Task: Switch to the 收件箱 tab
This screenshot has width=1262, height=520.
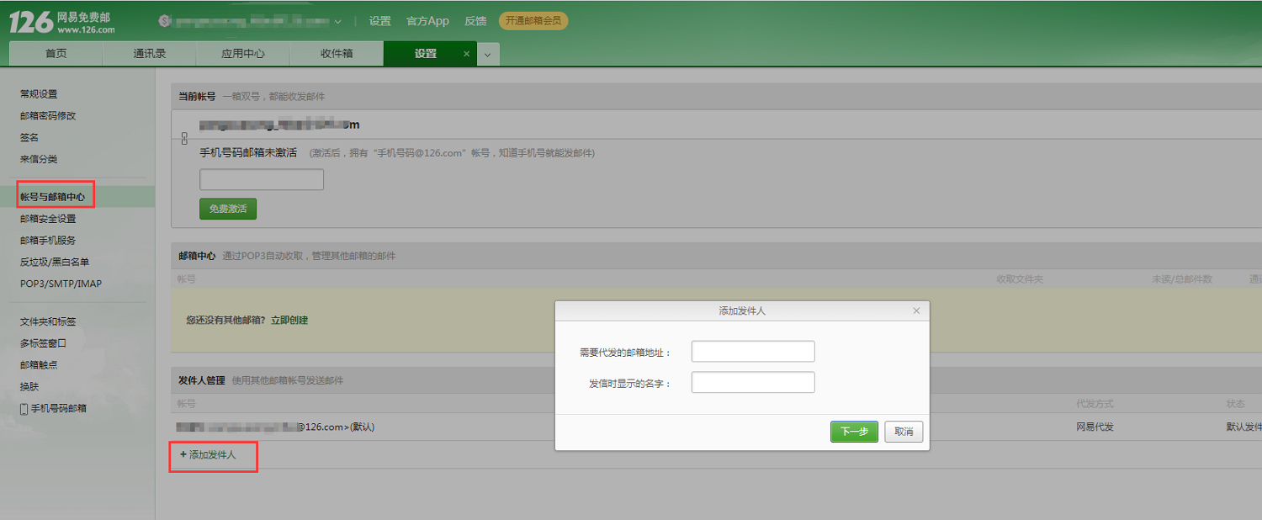Action: tap(337, 53)
